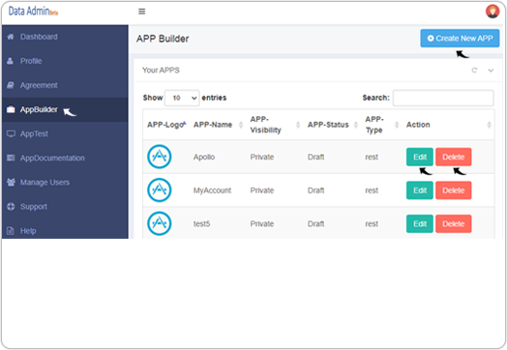
Task: Click the Support lifebuoy icon
Action: pyautogui.click(x=11, y=207)
